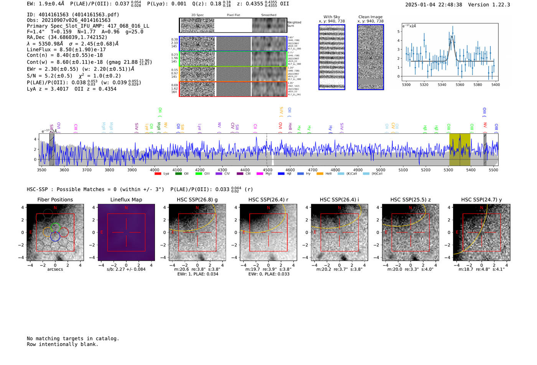This screenshot has height=365, width=537.
Task: Open the With Sky image thumbnail
Action: pos(332,57)
